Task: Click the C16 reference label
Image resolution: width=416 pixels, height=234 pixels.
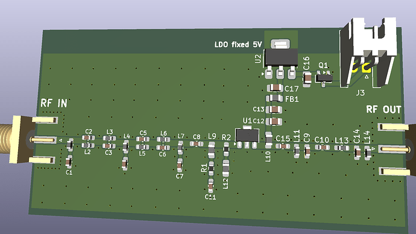Action: (x=306, y=63)
